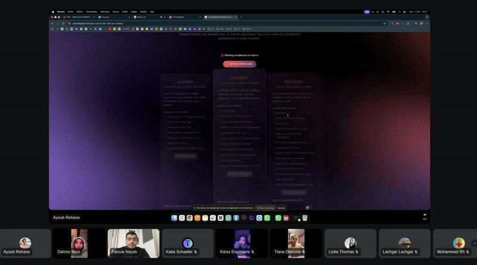This screenshot has width=477, height=265.
Task: Click Ayoub Rehane's avatar tile
Action: click(25, 243)
